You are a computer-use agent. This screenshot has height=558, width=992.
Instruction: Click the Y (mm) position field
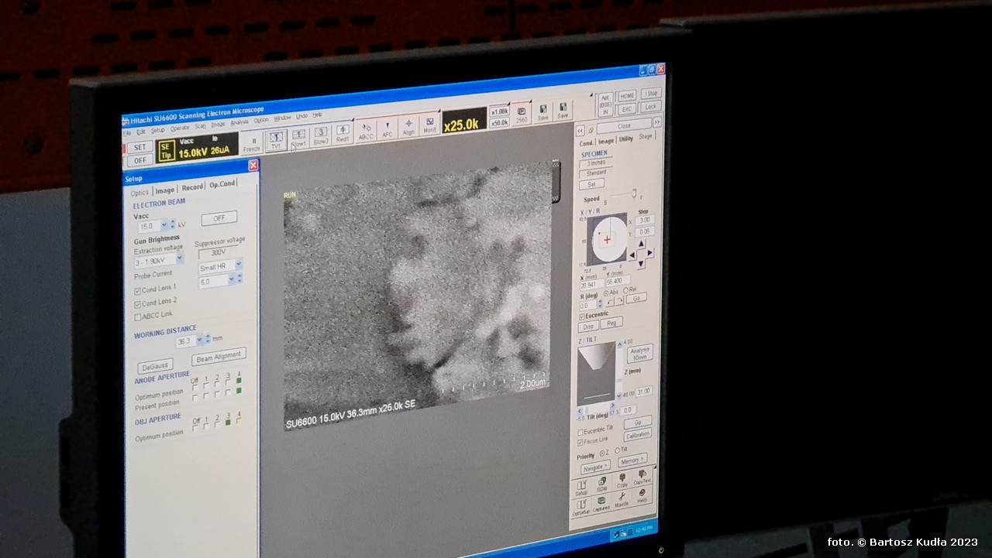(618, 281)
